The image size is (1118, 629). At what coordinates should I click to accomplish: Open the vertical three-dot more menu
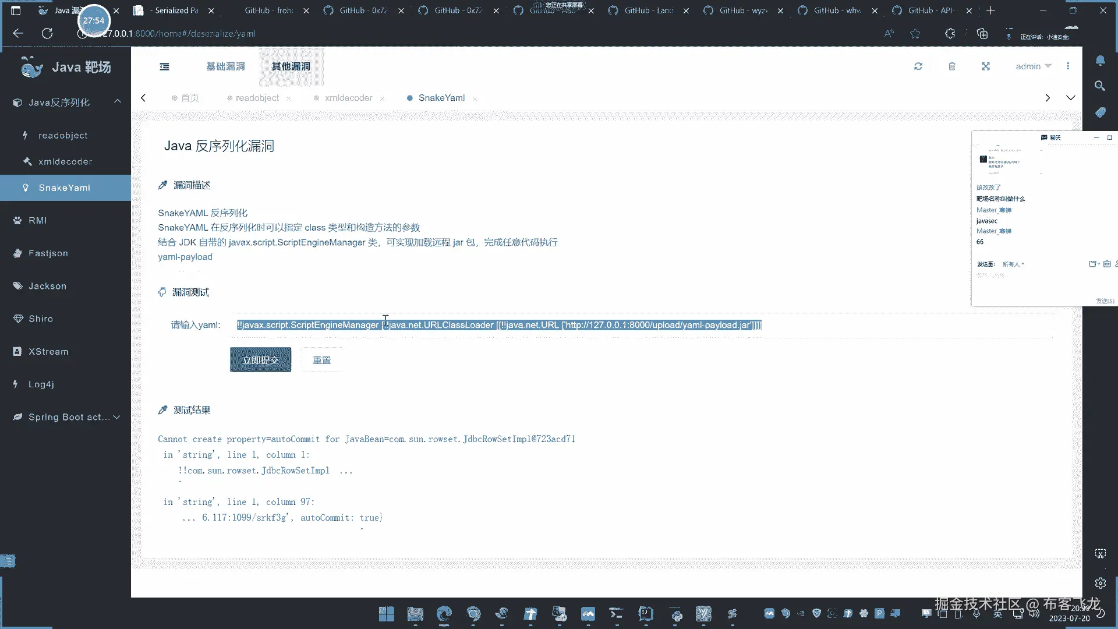pyautogui.click(x=1068, y=66)
